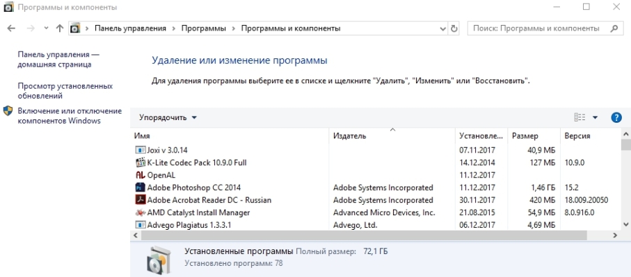Image resolution: width=631 pixels, height=277 pixels.
Task: Select the Joxi v 3.0.14 icon
Action: [x=140, y=150]
